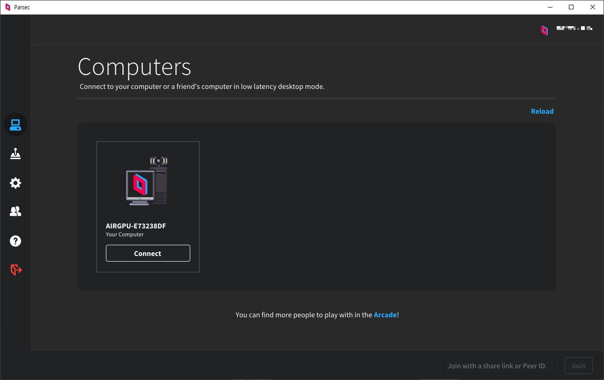Click the blurred account username

pyautogui.click(x=574, y=29)
